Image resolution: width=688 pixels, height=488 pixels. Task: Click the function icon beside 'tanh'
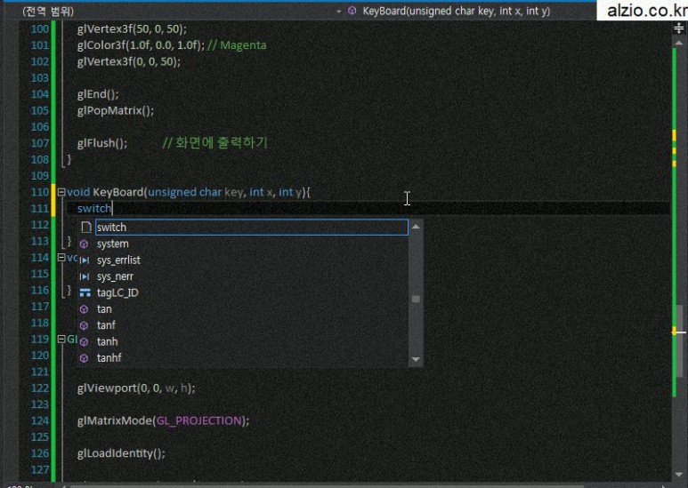click(x=85, y=342)
